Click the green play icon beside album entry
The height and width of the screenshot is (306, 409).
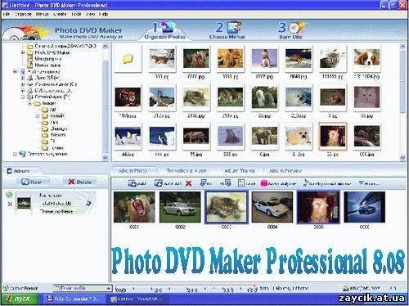coord(9,195)
